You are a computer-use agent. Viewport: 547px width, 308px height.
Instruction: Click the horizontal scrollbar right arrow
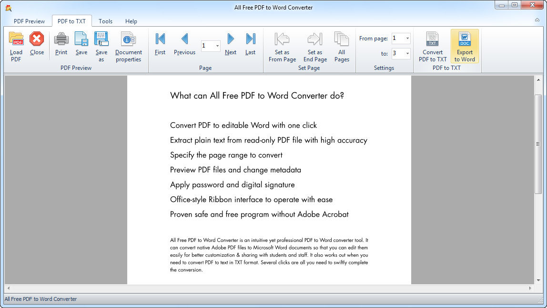pos(530,288)
